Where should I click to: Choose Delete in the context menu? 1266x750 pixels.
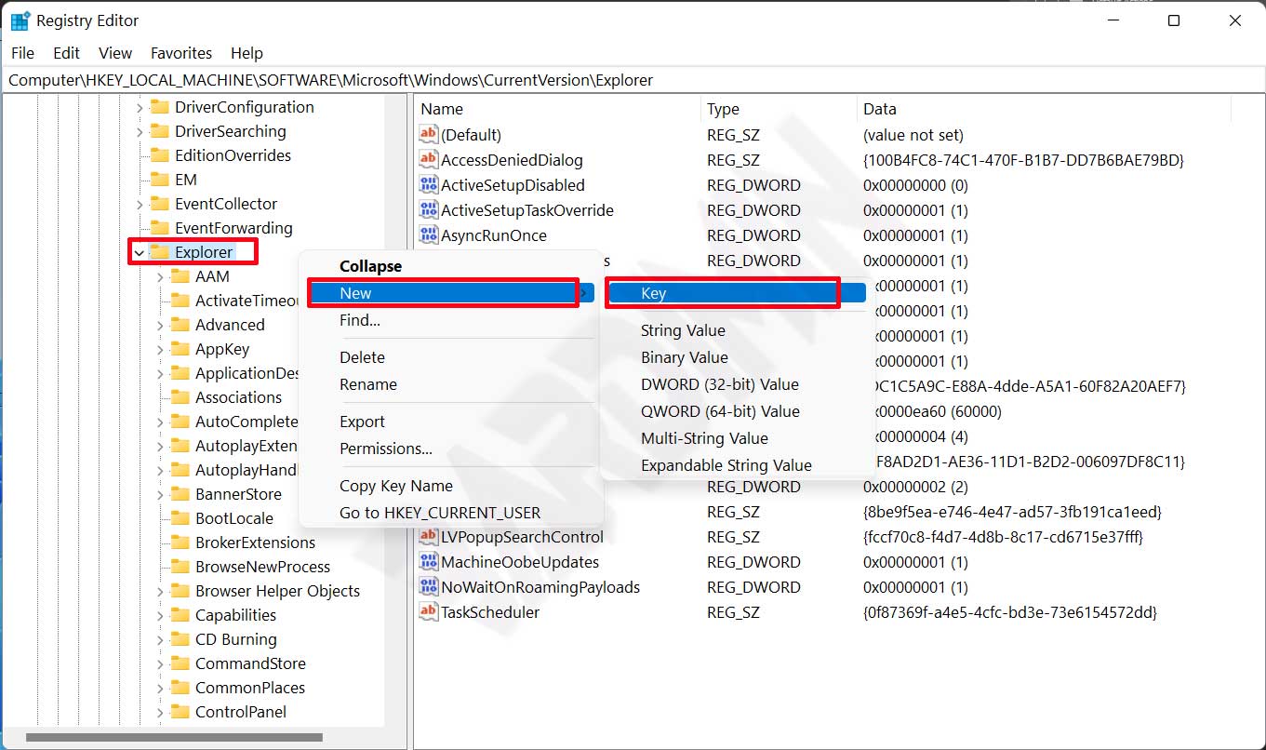(362, 357)
